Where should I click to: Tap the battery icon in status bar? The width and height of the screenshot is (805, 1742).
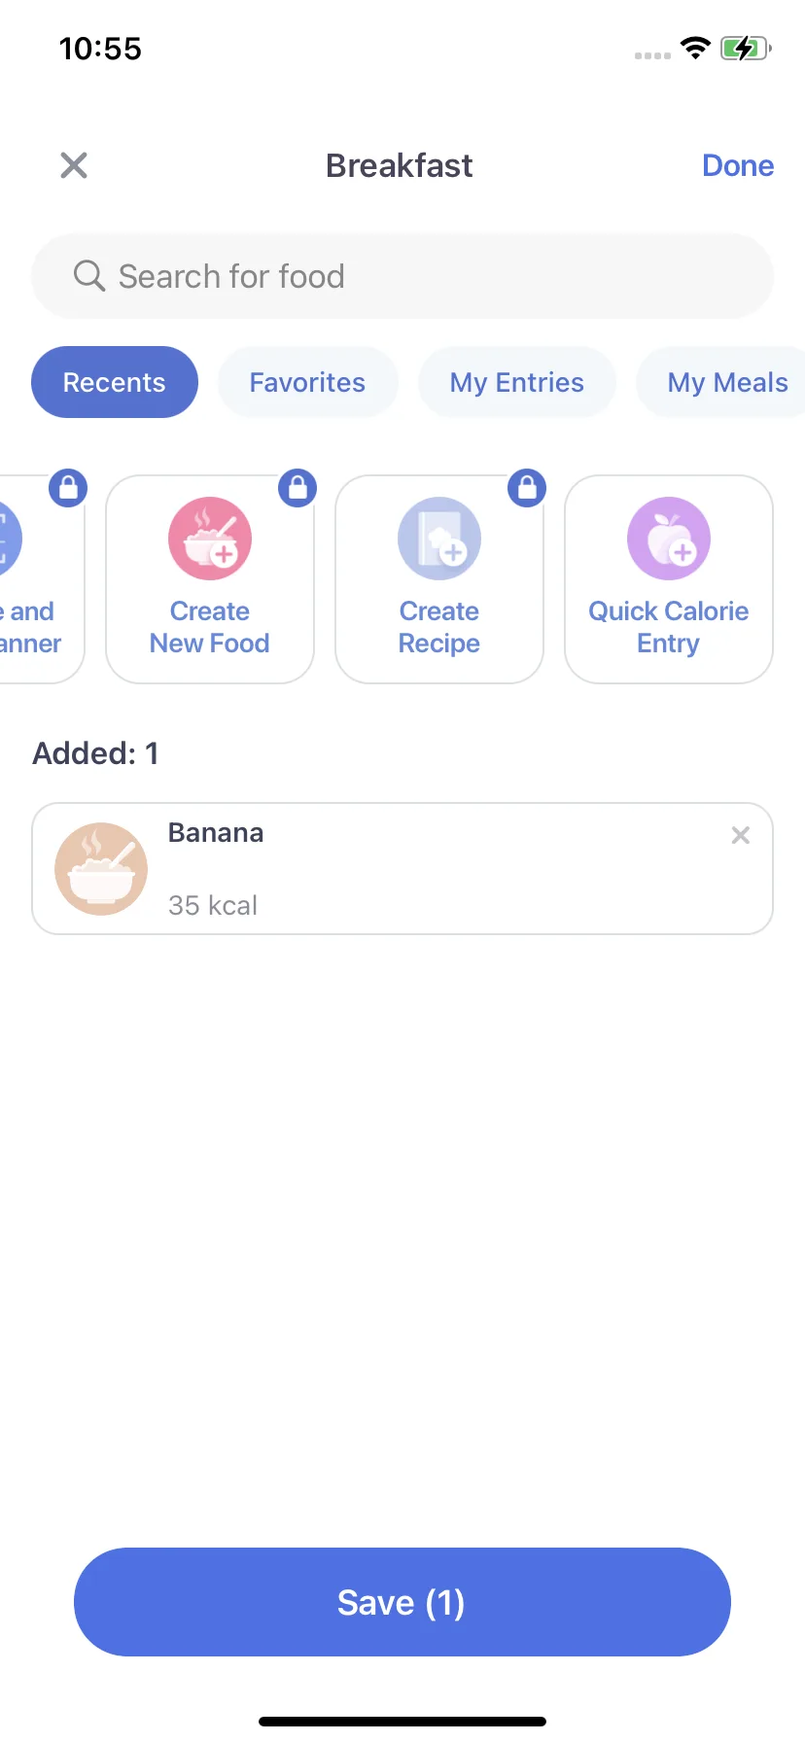[x=746, y=49]
